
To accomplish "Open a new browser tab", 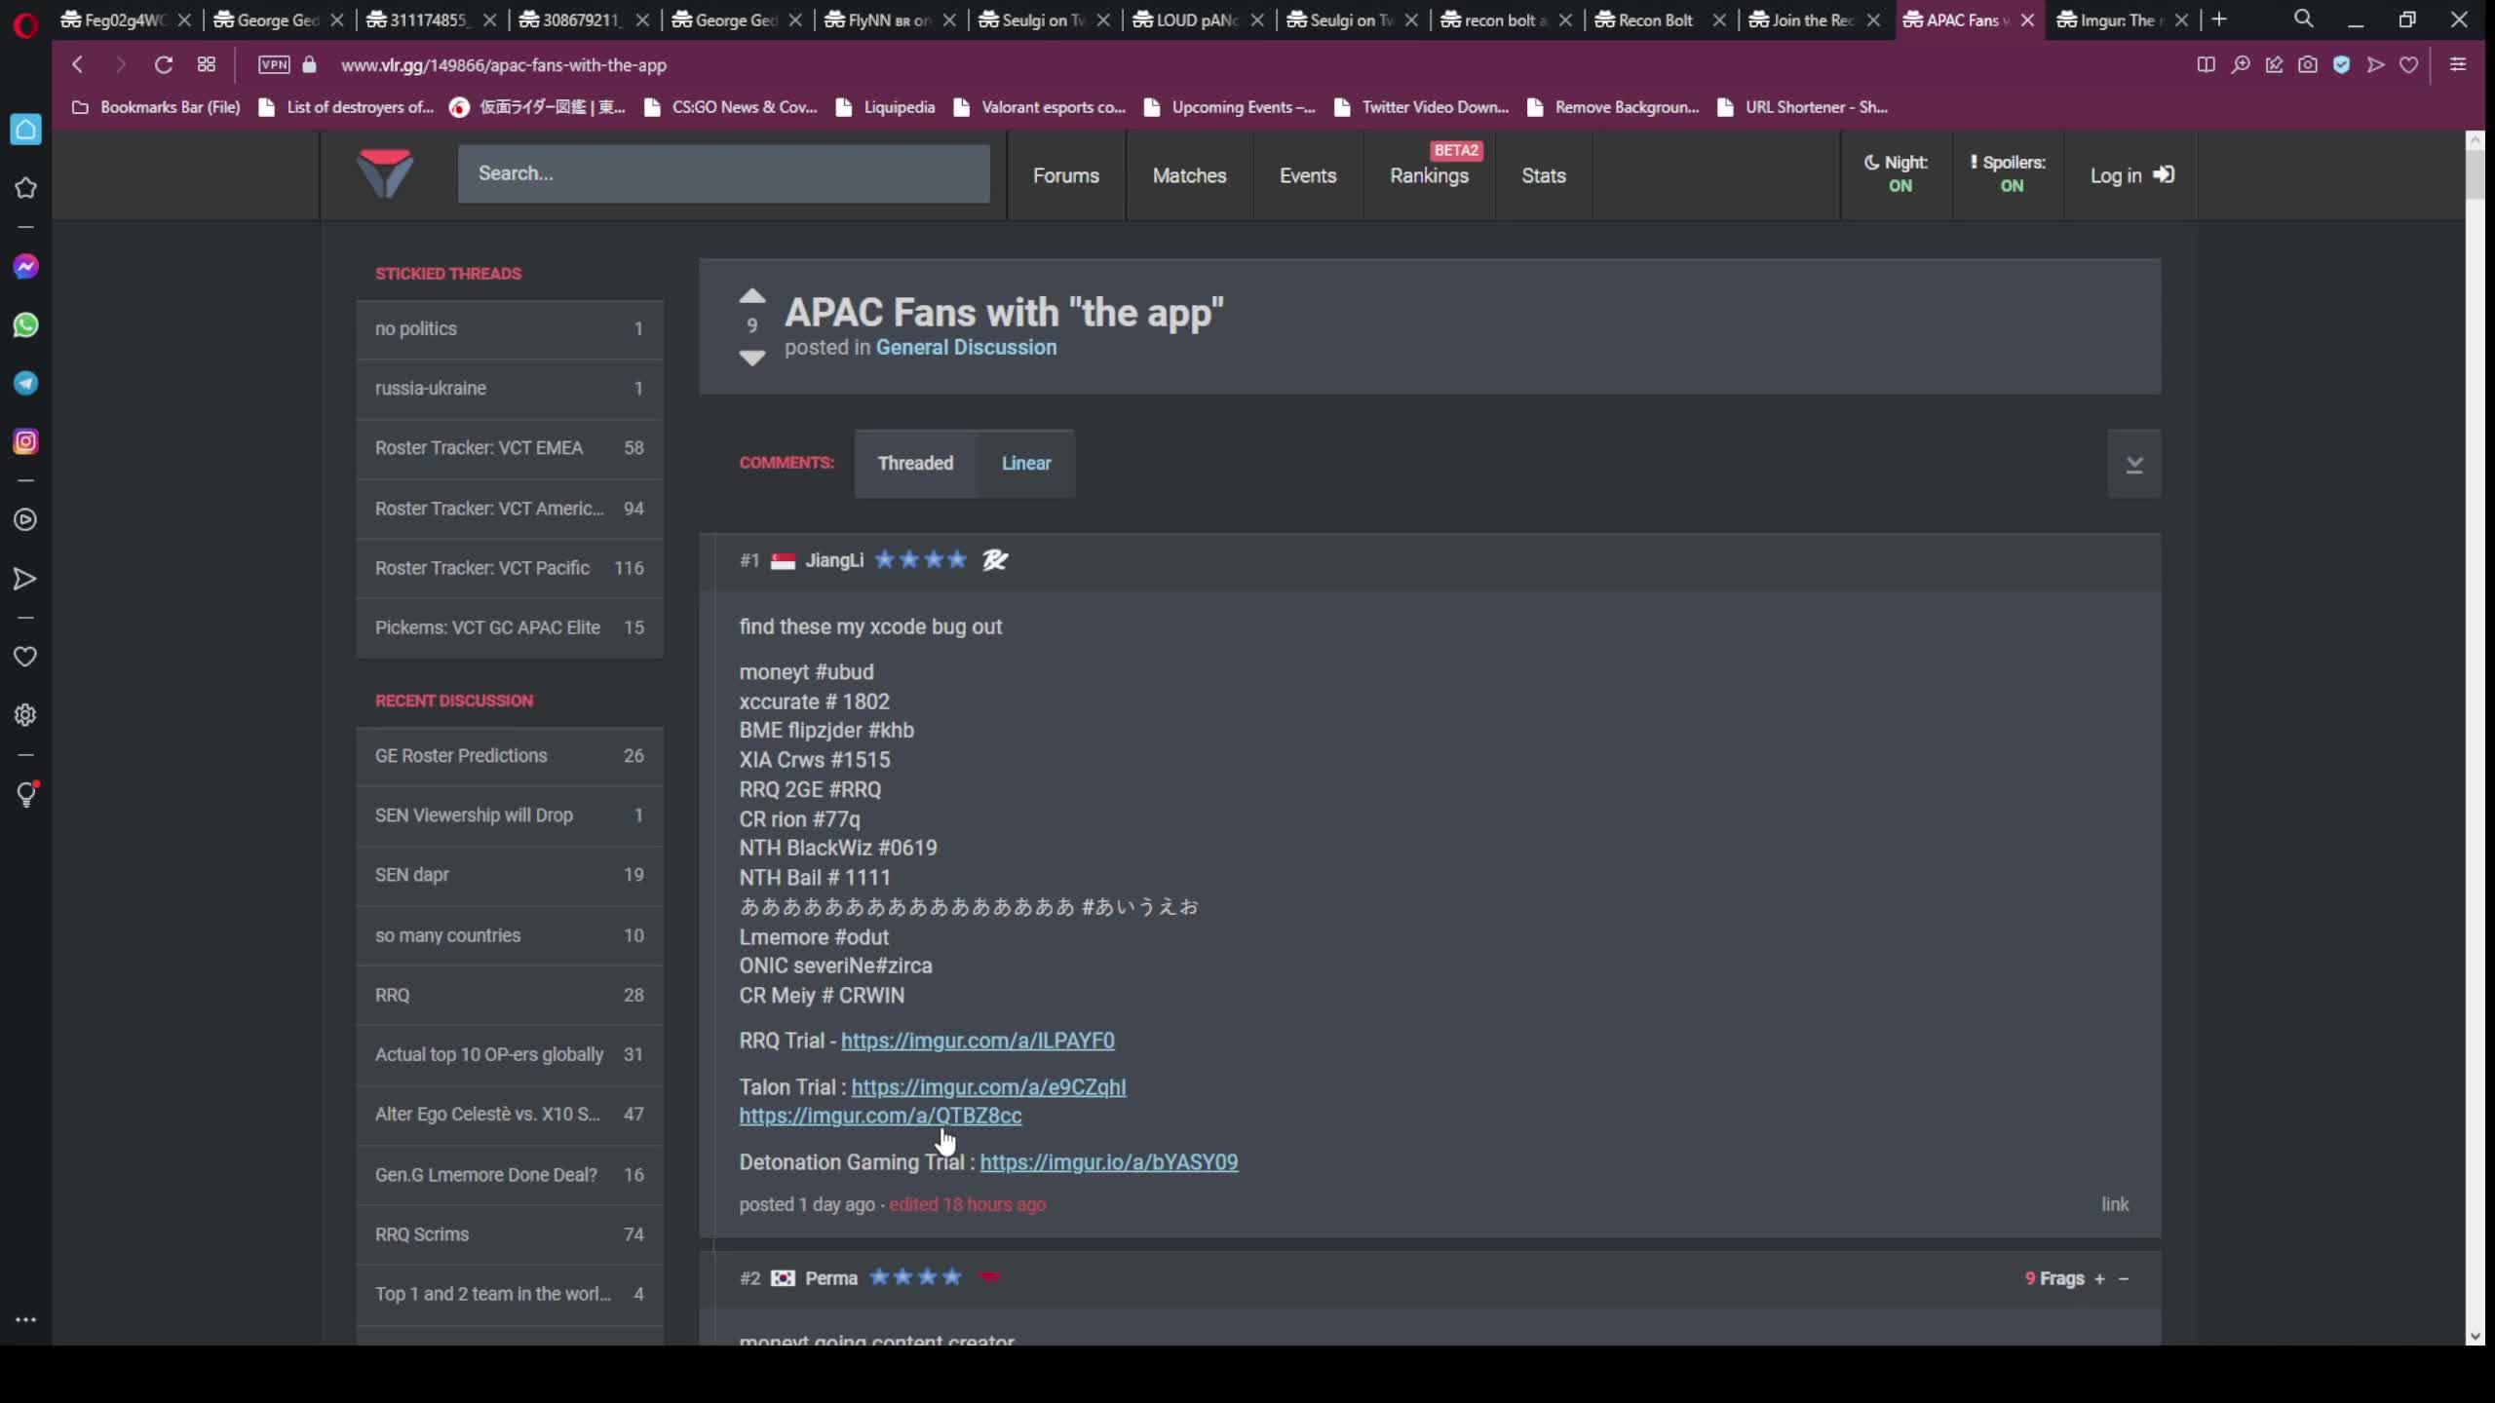I will click(2219, 19).
